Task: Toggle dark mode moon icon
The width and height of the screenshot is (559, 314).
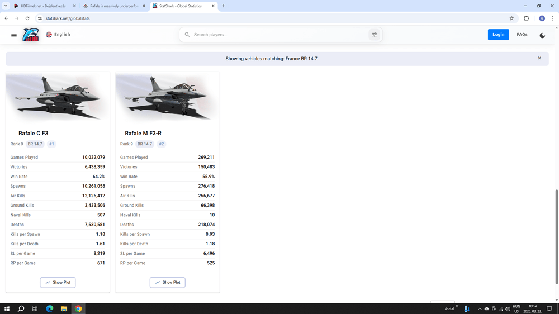Action: pos(542,35)
